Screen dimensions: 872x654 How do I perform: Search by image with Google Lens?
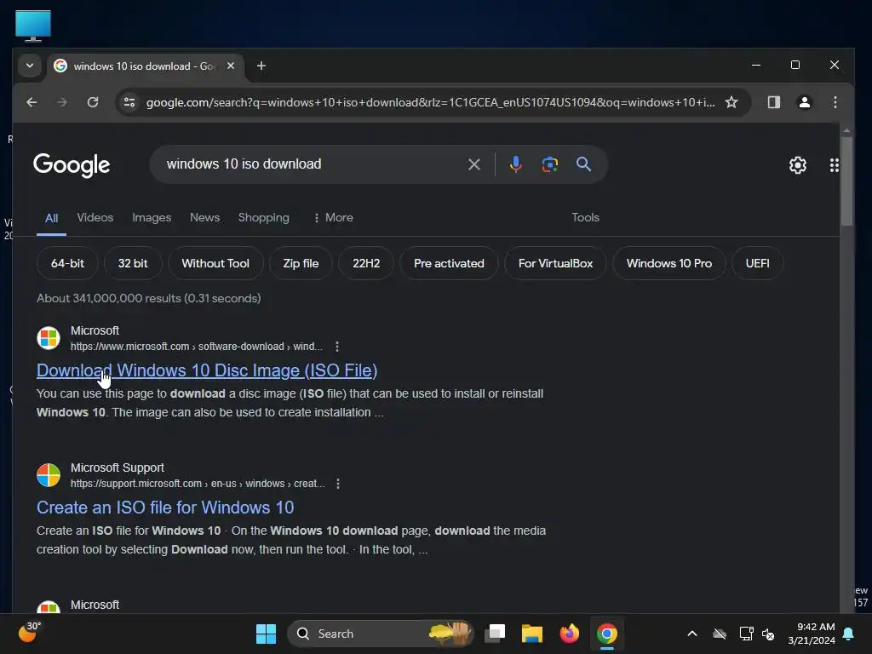tap(549, 164)
